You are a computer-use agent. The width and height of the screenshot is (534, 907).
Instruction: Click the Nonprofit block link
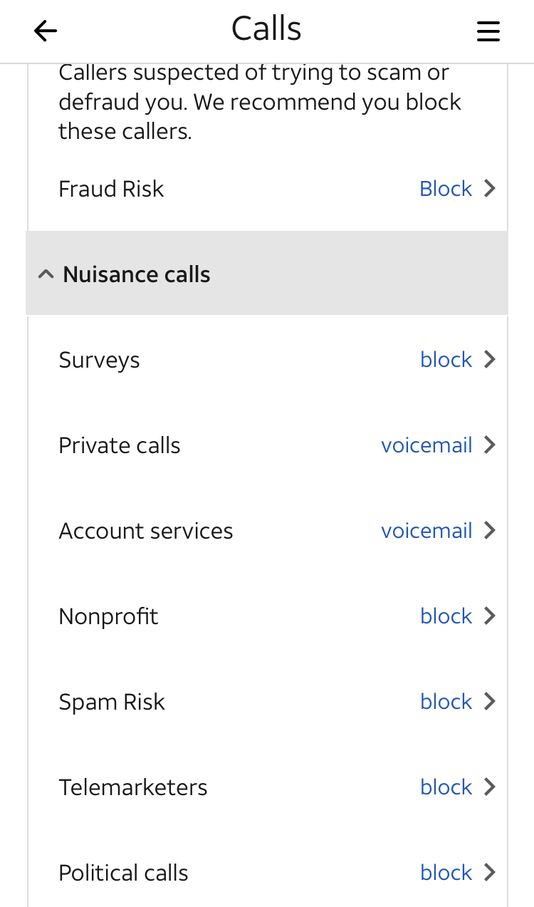coord(446,616)
